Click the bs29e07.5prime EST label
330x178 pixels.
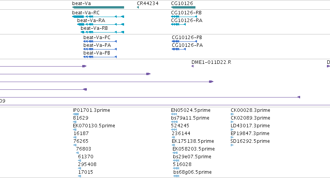pos(192,157)
